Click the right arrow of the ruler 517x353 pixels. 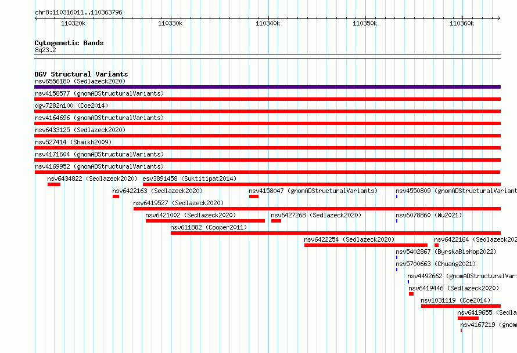coord(499,19)
